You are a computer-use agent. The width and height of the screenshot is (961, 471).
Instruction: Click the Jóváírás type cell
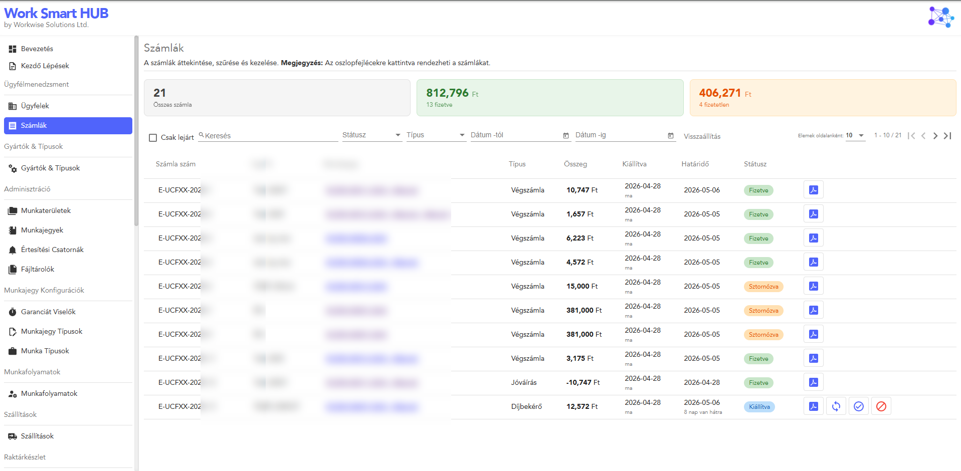pos(524,382)
